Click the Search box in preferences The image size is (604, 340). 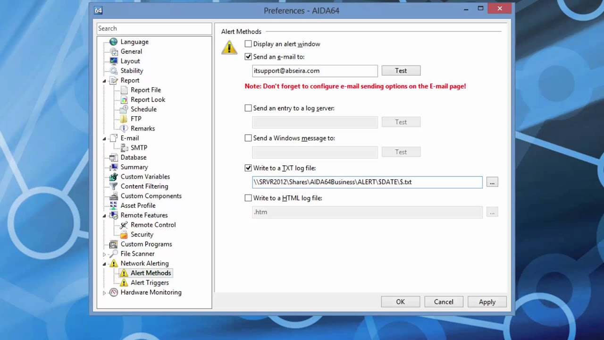click(154, 29)
